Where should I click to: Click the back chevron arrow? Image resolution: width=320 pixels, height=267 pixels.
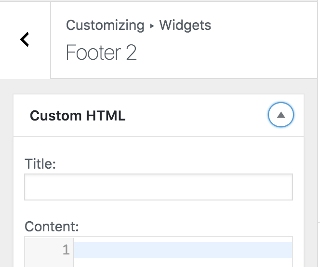(25, 40)
